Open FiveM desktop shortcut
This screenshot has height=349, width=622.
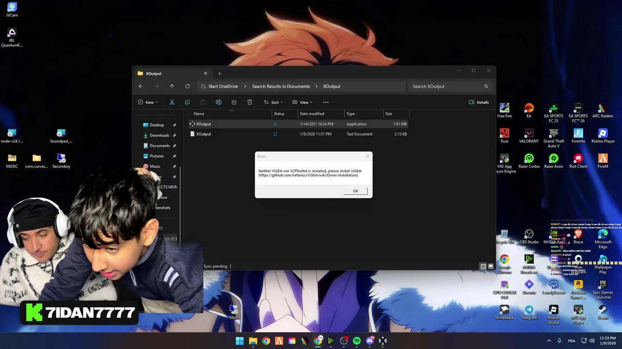[603, 161]
